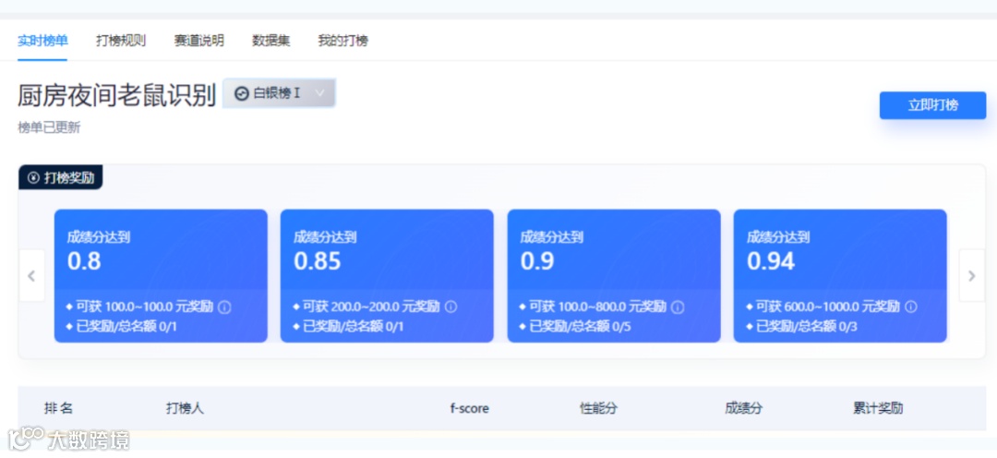The image size is (997, 458).
Task: Click 已奖励/总名额 0/3 text
Action: (806, 327)
